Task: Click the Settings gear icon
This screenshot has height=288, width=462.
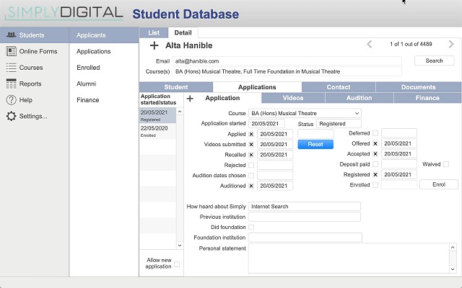Action: (x=12, y=116)
